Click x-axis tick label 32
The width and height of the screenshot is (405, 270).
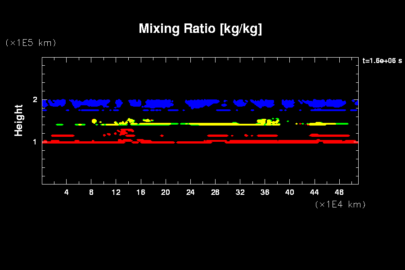tap(240, 192)
